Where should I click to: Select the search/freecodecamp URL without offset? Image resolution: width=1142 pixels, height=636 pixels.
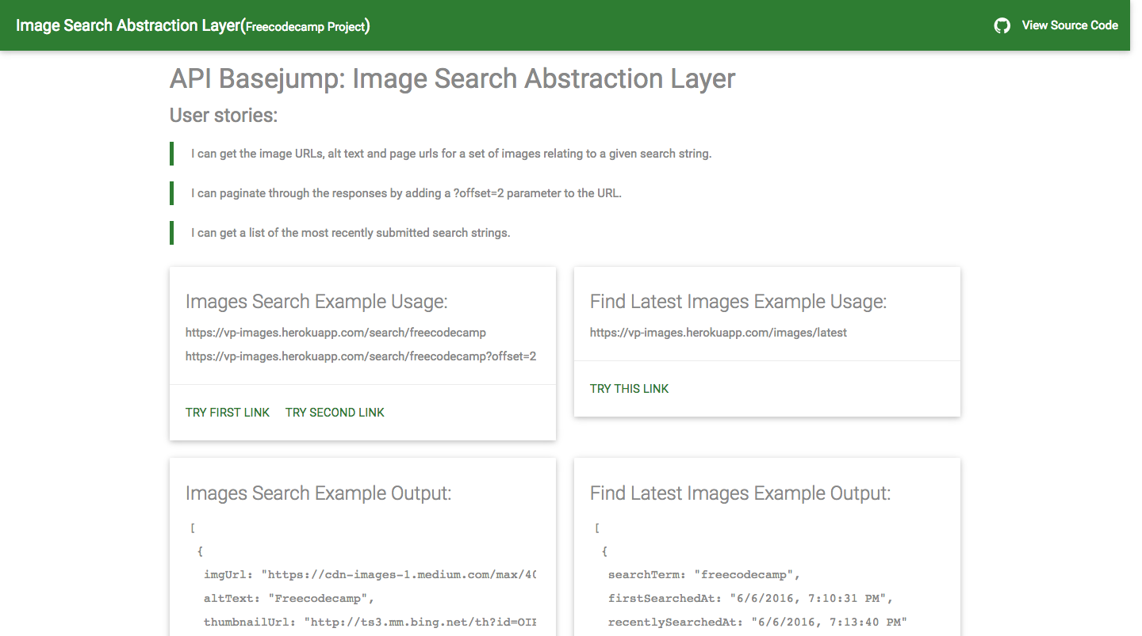(x=335, y=333)
